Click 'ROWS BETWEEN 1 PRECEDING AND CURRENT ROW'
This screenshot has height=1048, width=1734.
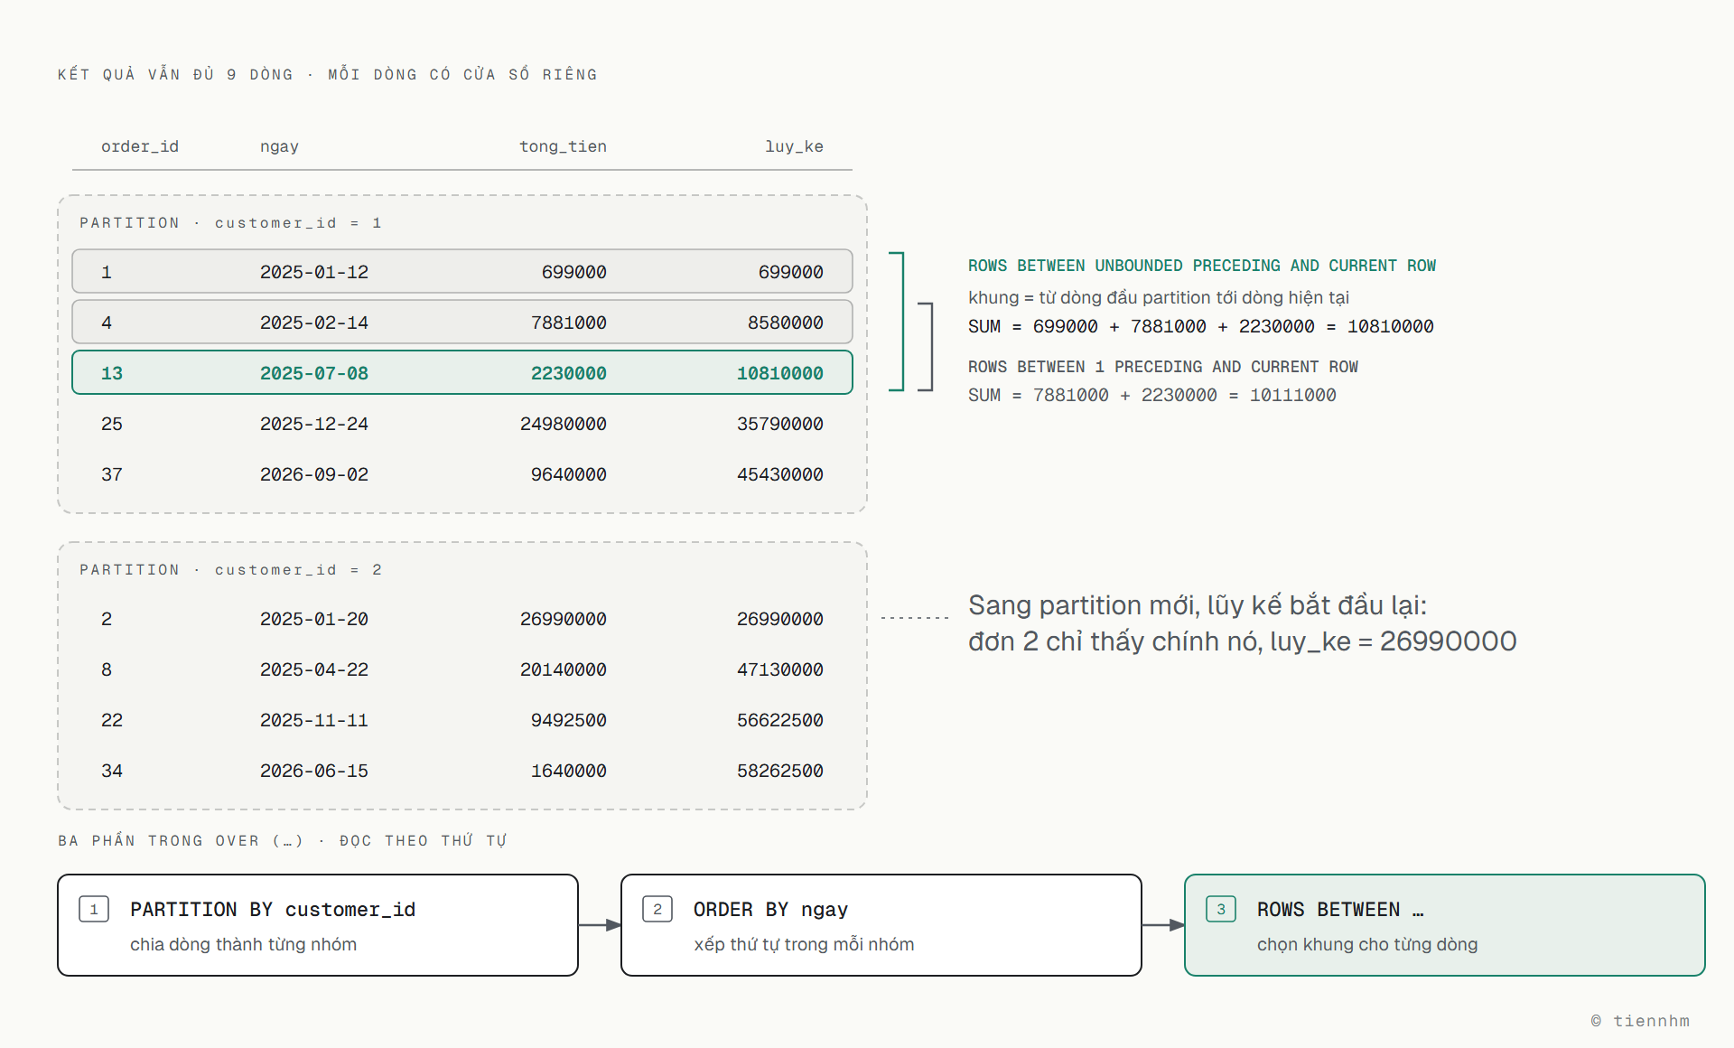tap(1163, 367)
